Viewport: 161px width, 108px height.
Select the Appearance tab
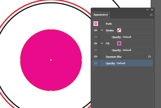100,15
